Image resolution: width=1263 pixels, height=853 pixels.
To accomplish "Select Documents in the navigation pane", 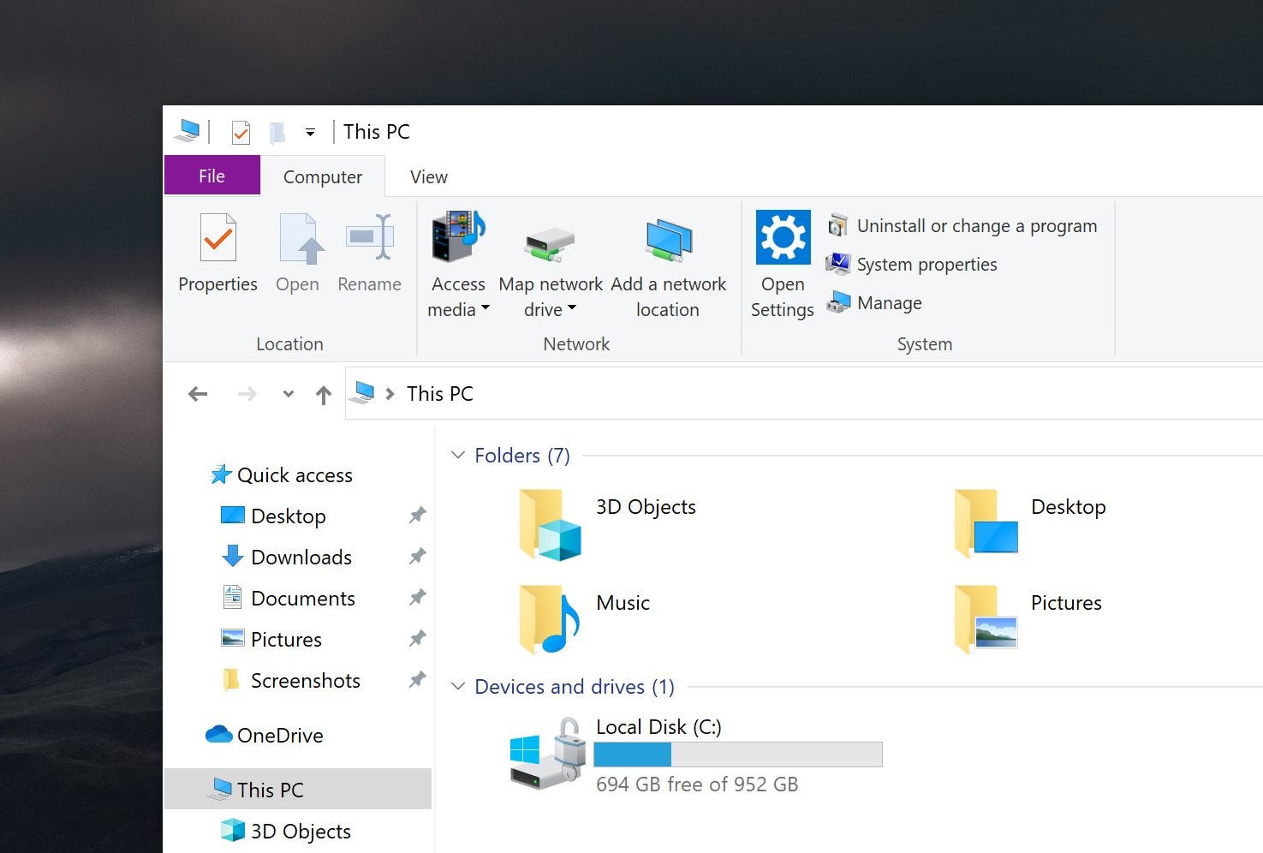I will coord(303,599).
